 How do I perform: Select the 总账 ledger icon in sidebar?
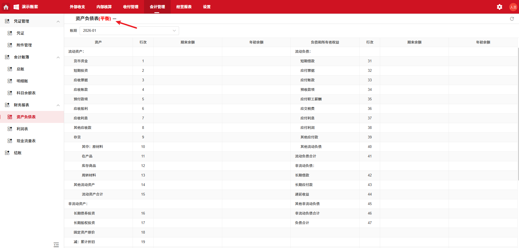(10, 69)
